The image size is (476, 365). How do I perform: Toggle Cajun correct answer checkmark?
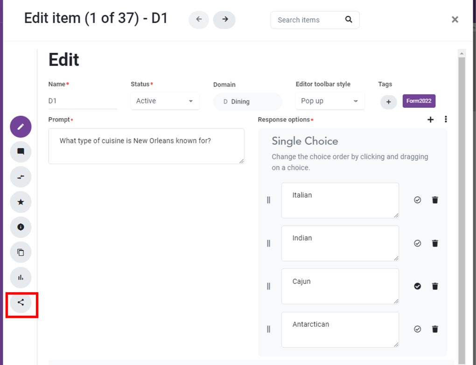tap(418, 286)
